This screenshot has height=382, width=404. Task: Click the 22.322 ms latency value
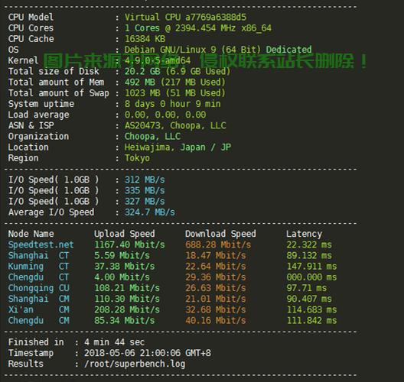309,244
